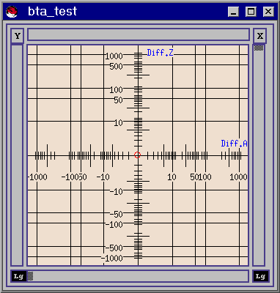Close the bta_test window
The image size is (280, 293).
coord(268,12)
